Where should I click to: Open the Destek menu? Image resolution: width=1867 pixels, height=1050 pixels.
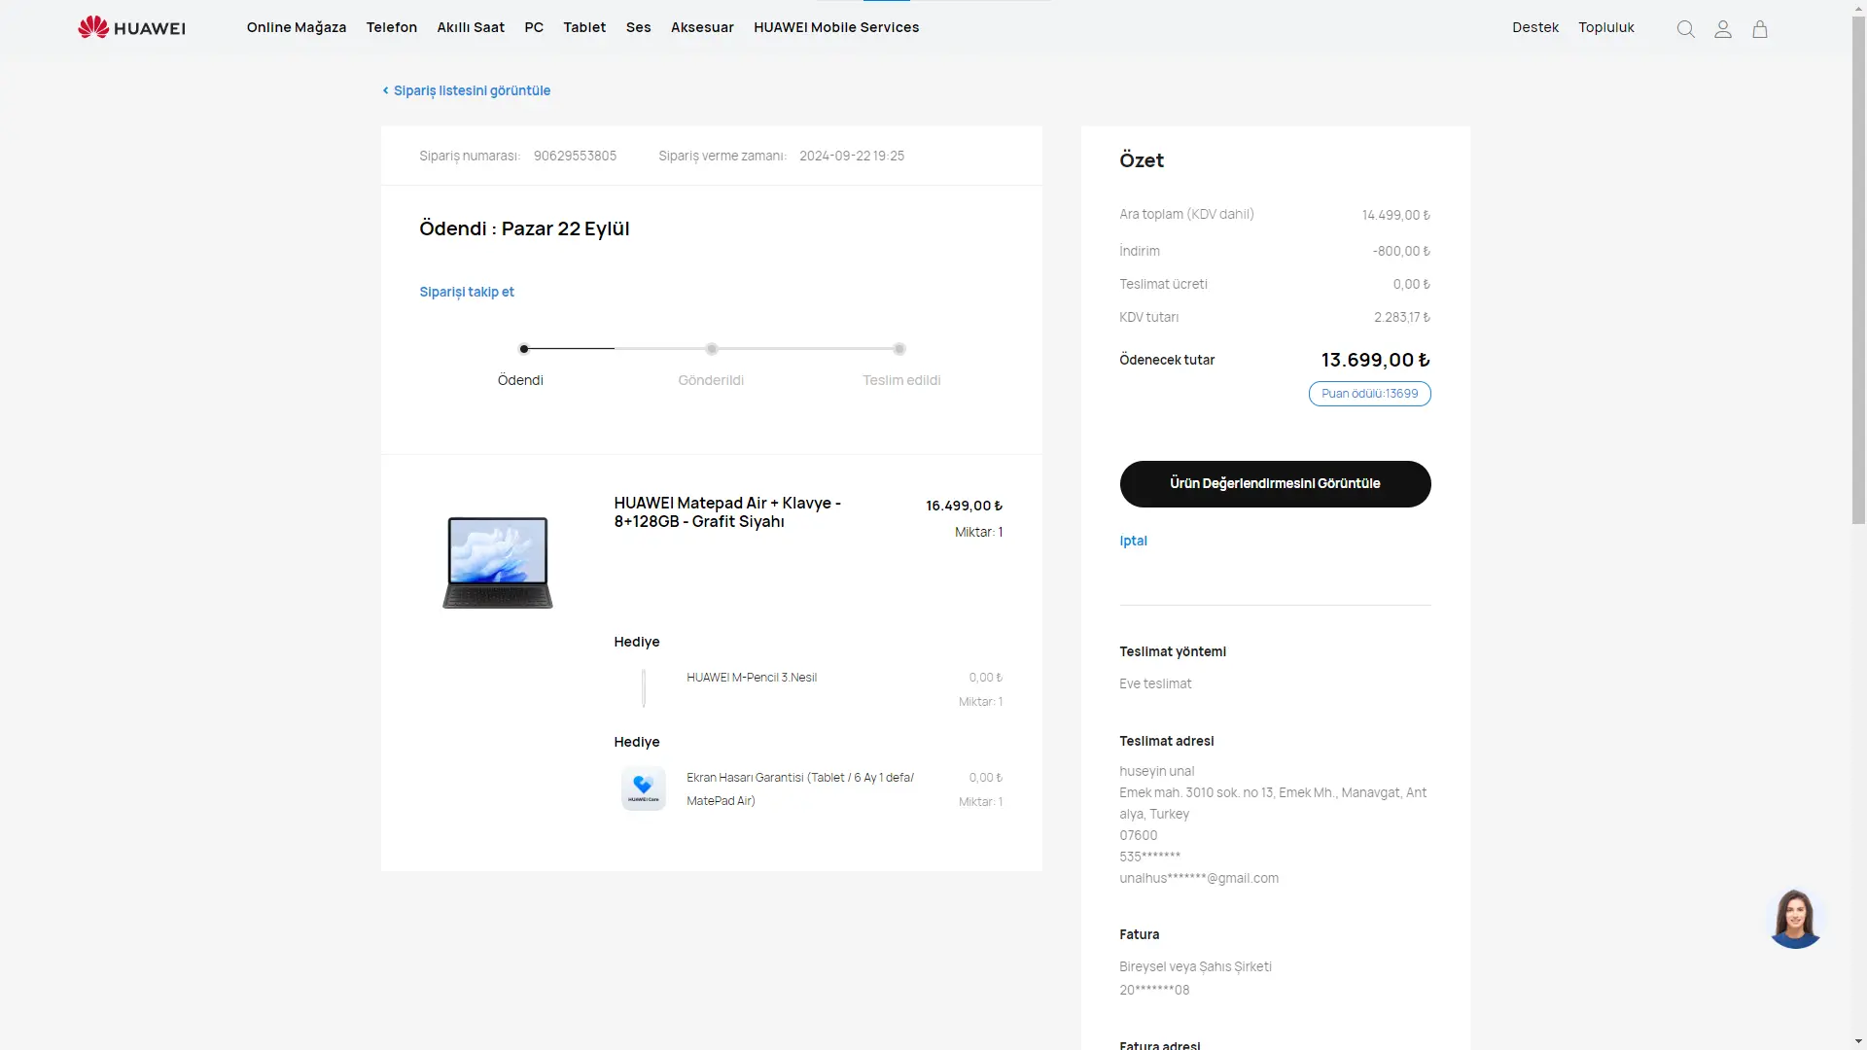tap(1534, 27)
